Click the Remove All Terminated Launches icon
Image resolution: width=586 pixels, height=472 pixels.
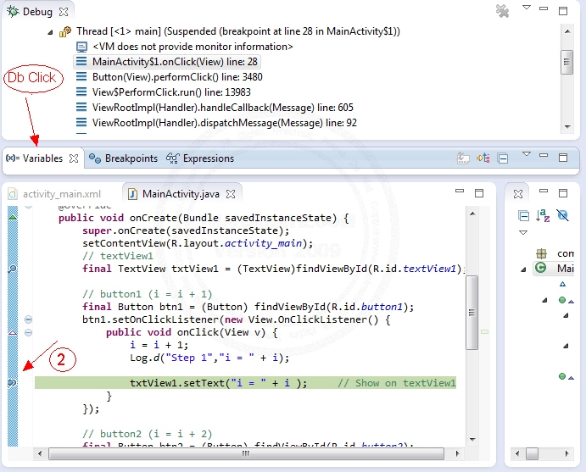click(x=502, y=11)
